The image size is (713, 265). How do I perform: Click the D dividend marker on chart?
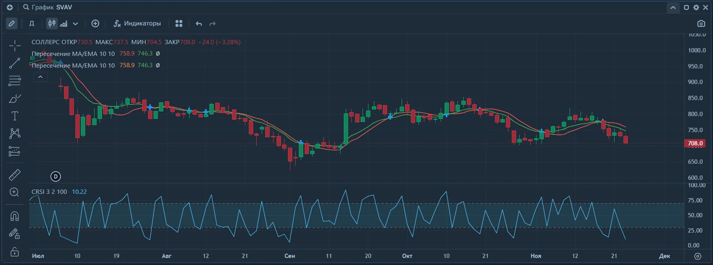click(56, 177)
